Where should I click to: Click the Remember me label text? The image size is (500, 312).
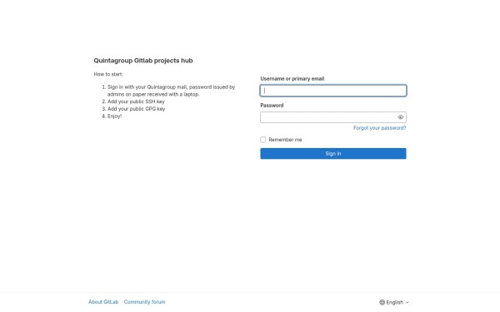pos(285,140)
